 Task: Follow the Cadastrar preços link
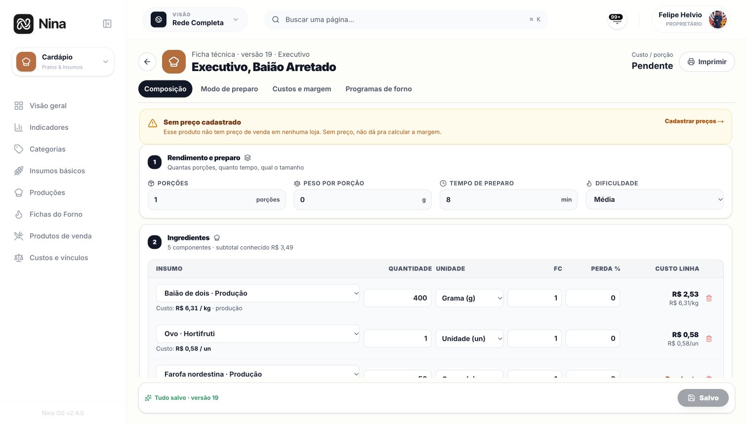694,121
